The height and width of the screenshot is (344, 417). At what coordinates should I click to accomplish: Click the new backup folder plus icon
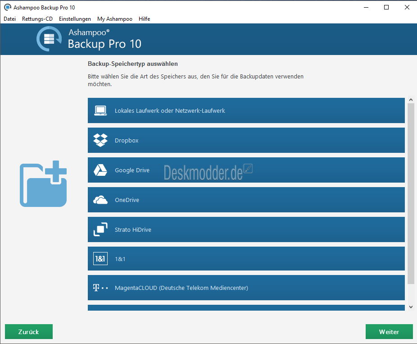[x=43, y=183]
